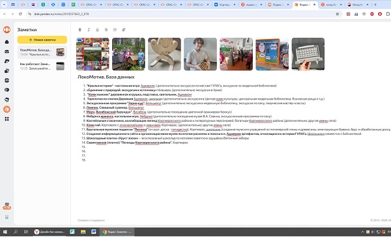Open the browser extensions puzzle icon
This screenshot has width=391, height=237.
pyautogui.click(x=388, y=14)
